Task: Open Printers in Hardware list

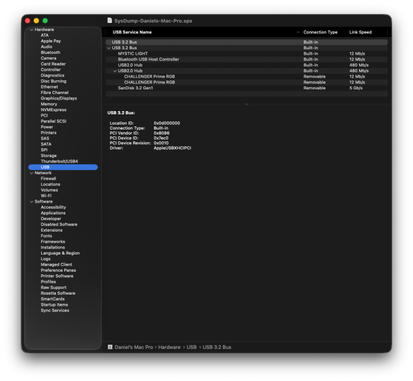Action: [x=48, y=133]
